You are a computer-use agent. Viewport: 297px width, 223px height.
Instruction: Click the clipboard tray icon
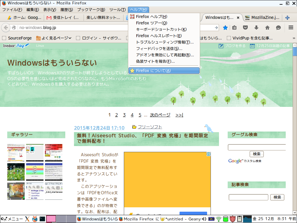(239, 219)
